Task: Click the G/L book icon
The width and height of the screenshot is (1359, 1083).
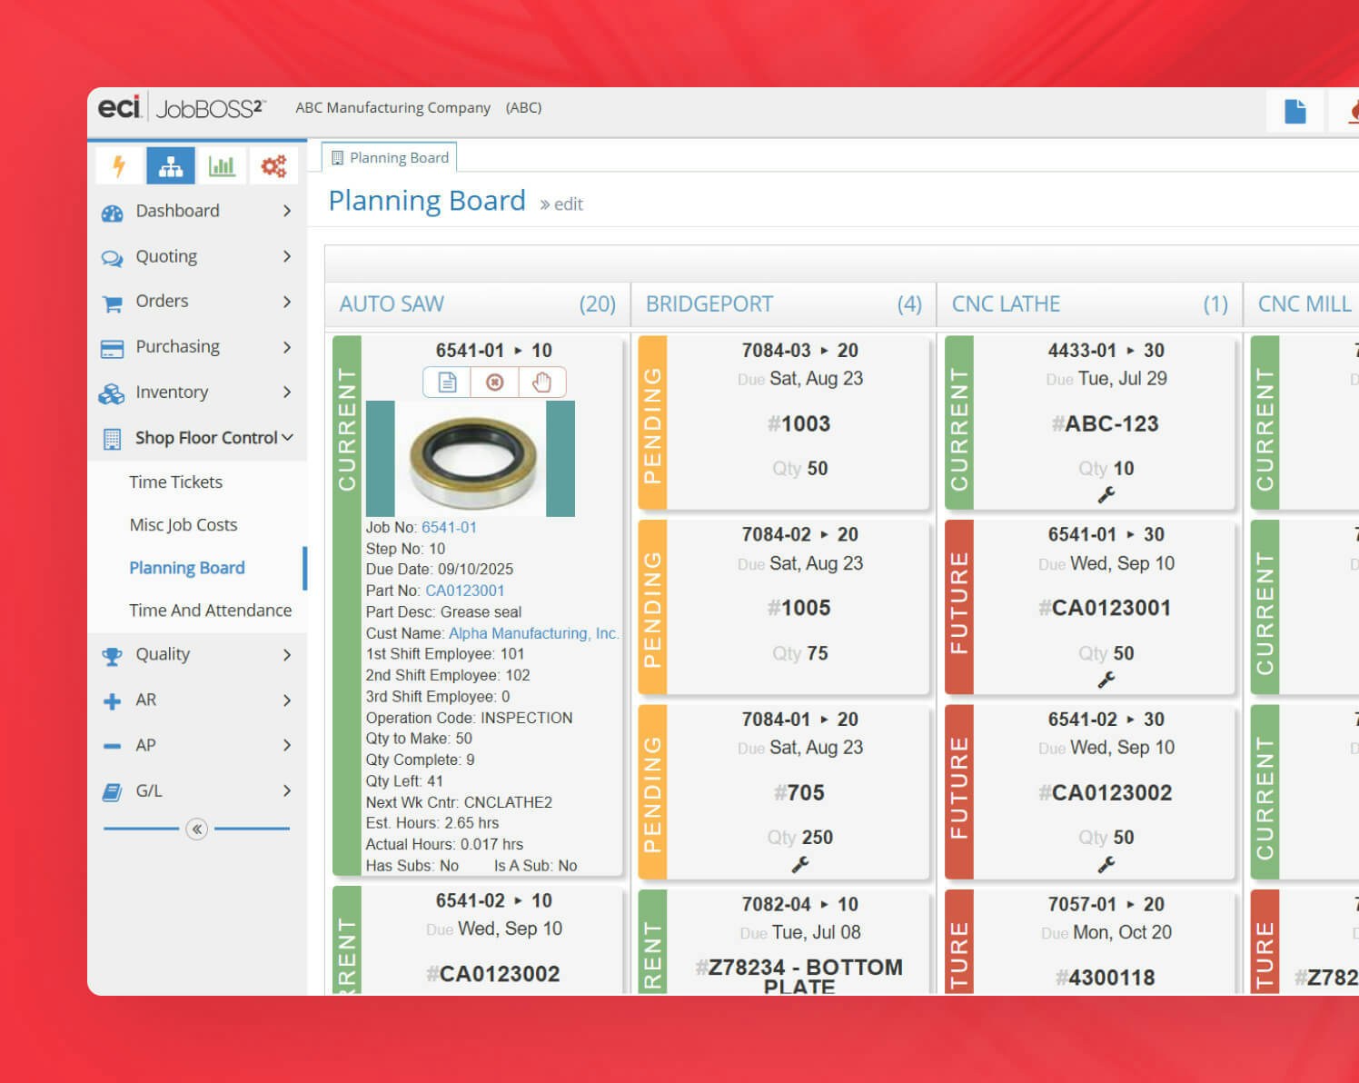Action: (112, 792)
